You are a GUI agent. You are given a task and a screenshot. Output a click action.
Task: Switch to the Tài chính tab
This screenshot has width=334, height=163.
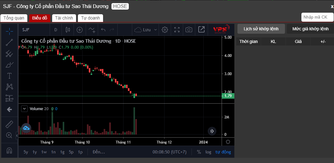pyautogui.click(x=64, y=18)
